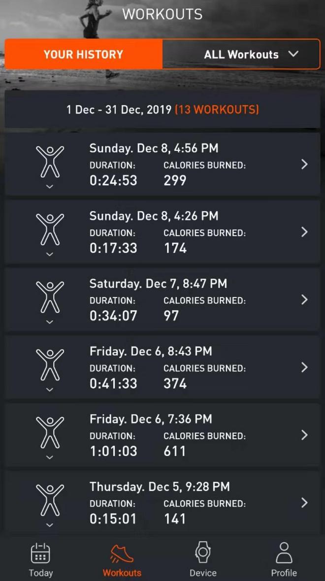This screenshot has width=325, height=581.
Task: Tap the 1 Dec - 31 Dec, 2019 date range bar
Action: point(162,109)
